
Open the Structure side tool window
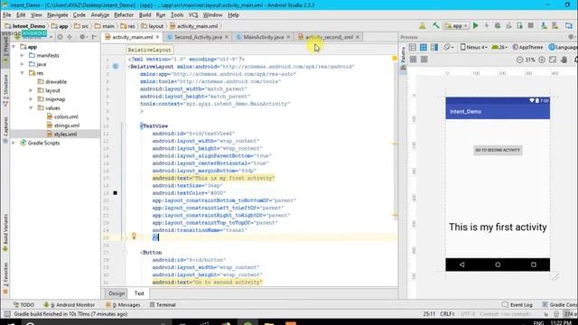coord(5,90)
